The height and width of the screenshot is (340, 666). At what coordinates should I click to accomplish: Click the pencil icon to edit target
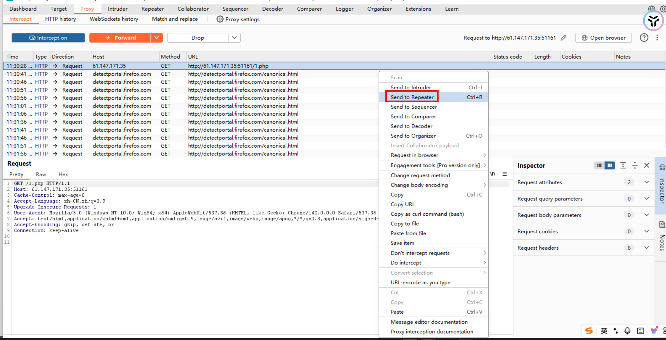(563, 38)
